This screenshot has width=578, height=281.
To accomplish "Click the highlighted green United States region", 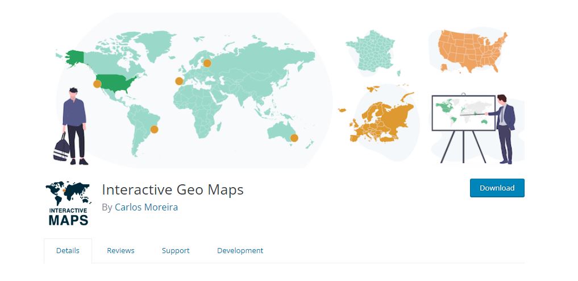I will [x=116, y=84].
